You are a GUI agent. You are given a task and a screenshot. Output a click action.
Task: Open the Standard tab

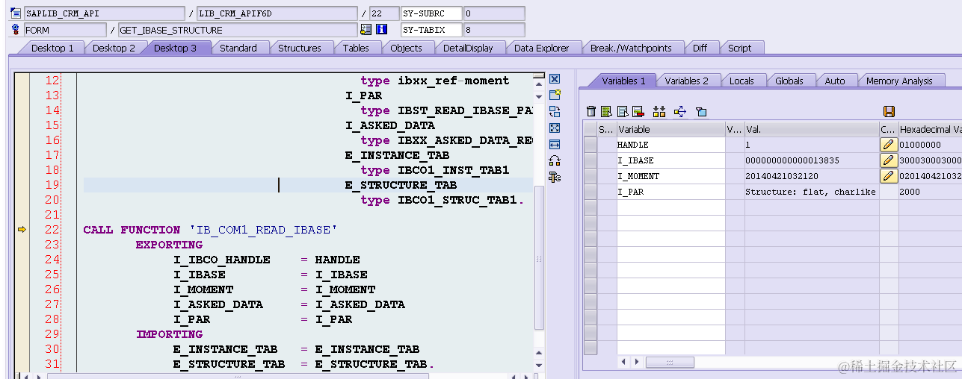(x=238, y=48)
